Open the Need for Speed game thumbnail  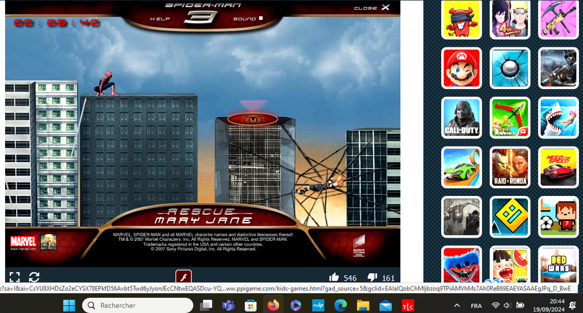click(558, 167)
